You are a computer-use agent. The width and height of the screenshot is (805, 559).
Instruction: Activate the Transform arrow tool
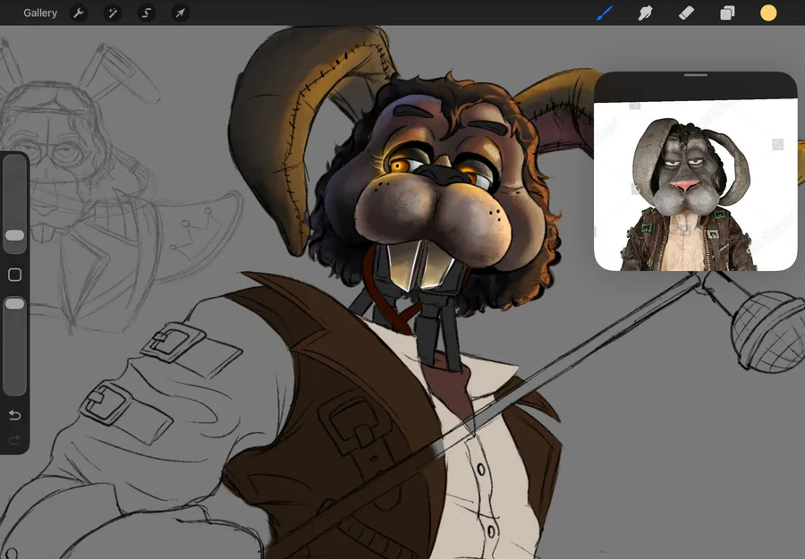180,13
